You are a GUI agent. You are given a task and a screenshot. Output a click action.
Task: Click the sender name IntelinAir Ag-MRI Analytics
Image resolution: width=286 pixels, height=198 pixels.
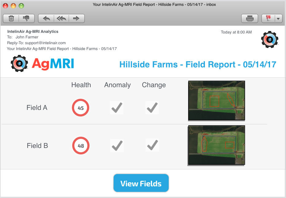[x=33, y=32]
